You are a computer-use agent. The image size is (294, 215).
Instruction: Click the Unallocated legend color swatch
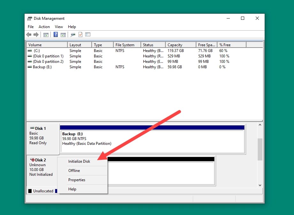point(29,191)
